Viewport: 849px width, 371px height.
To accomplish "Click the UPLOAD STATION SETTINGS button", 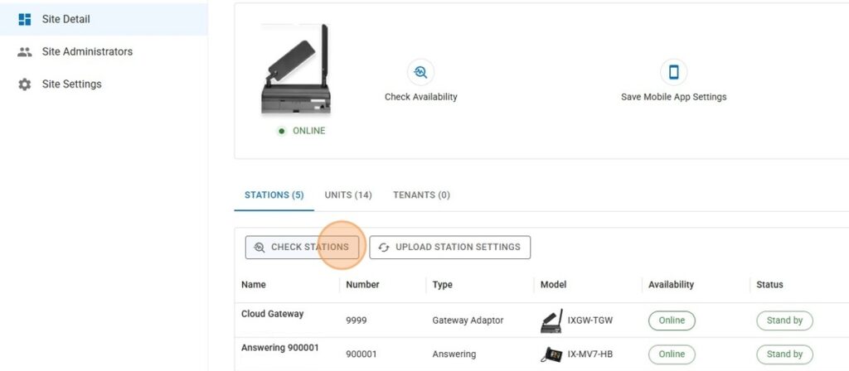I will coord(450,247).
